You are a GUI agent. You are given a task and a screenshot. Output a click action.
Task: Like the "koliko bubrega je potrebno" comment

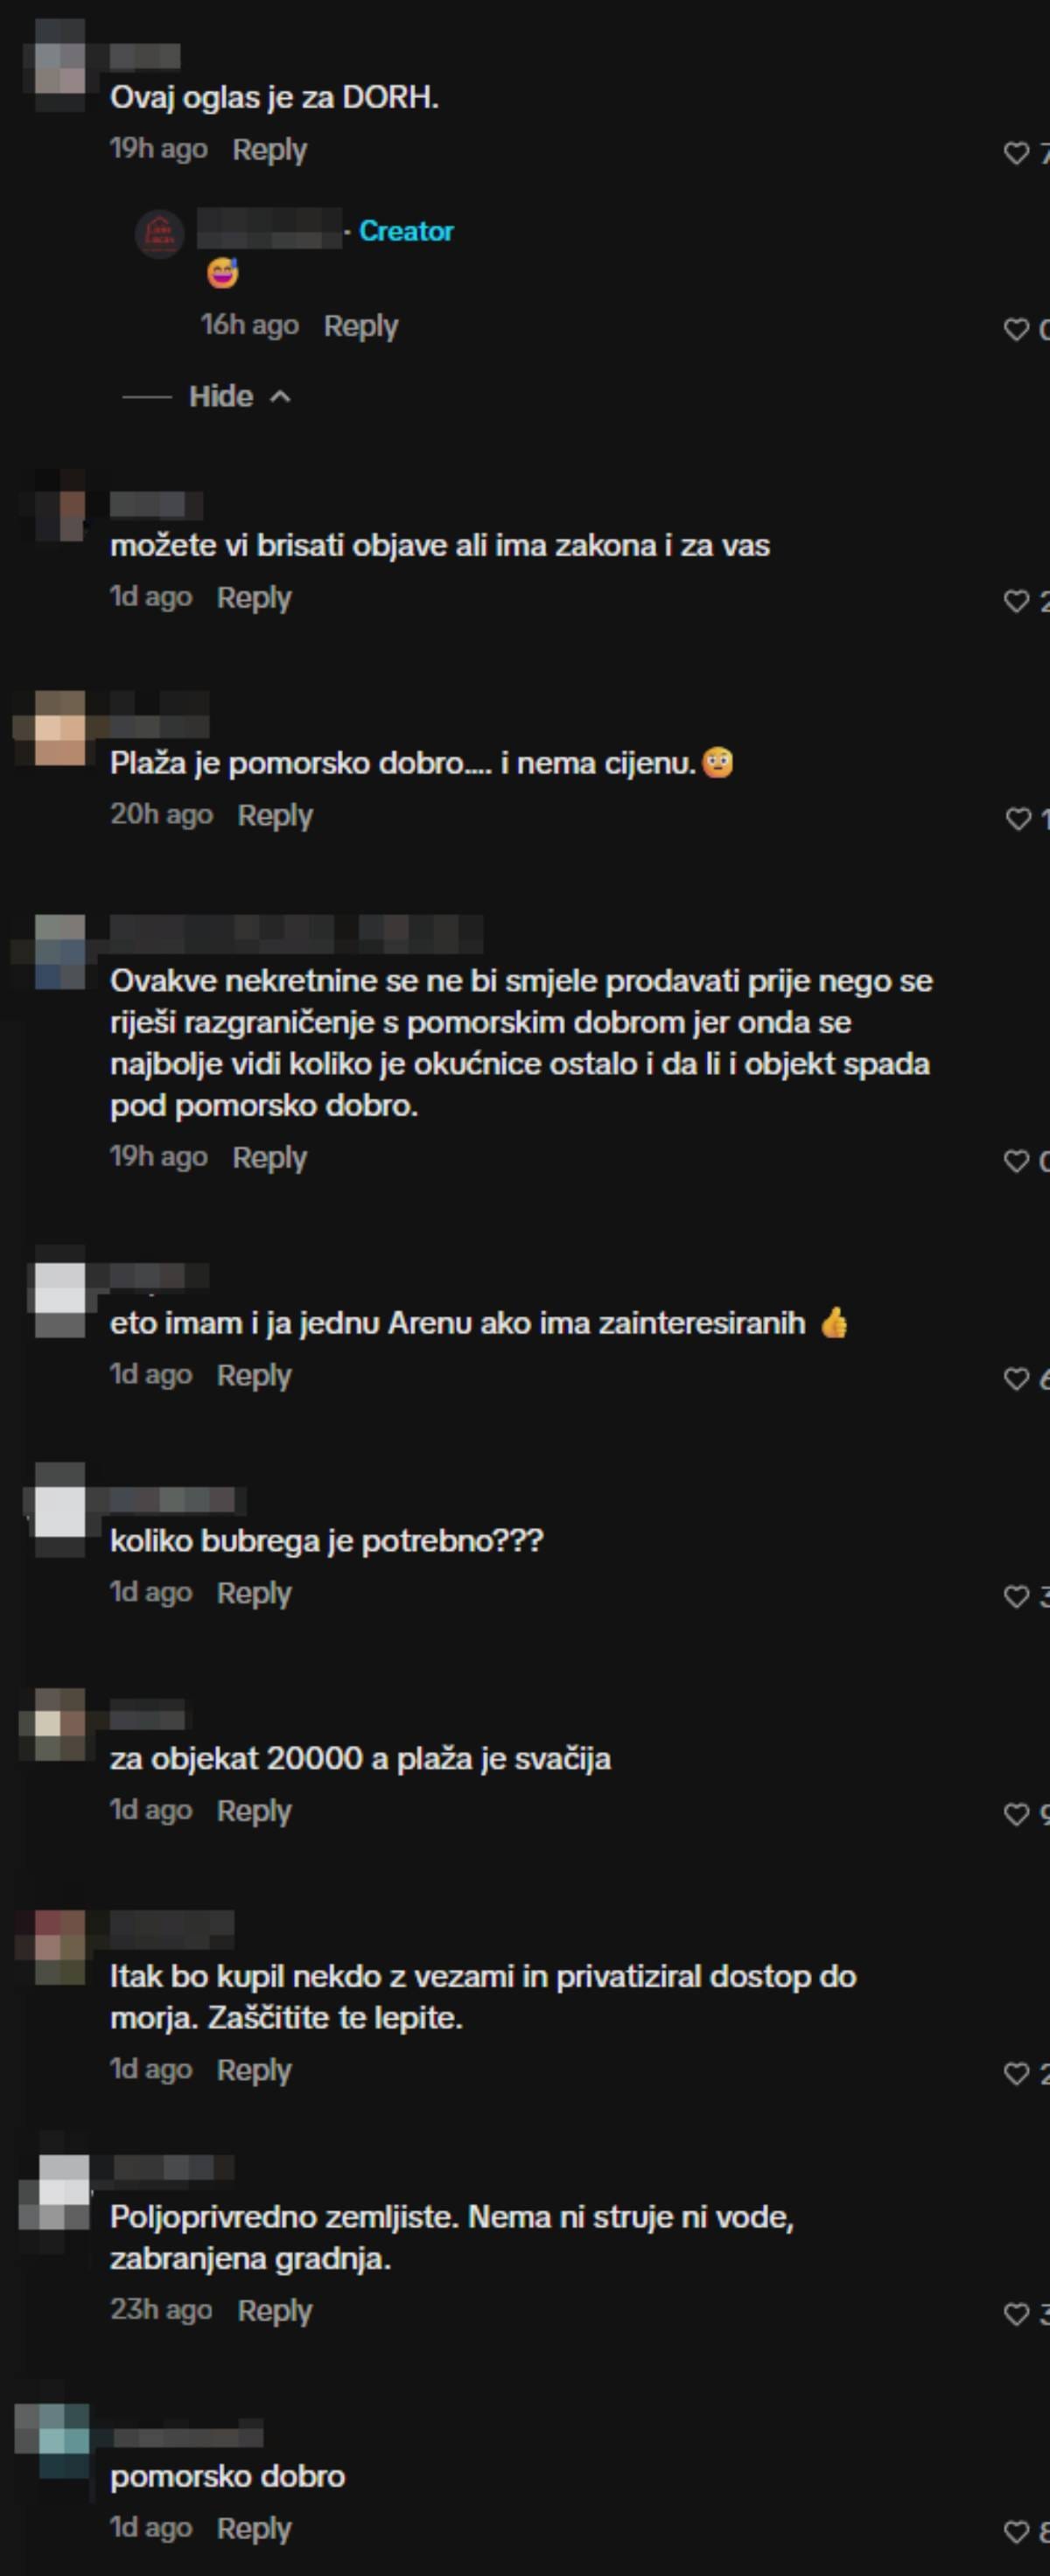pos(1016,1597)
